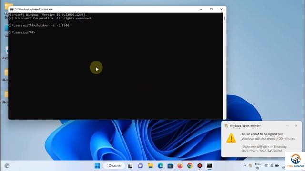Open Task View on the taskbar
Screen dimensions: 305x171
coord(130,166)
